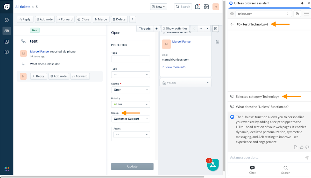Screen dimensions: 311x178
Task: Open the Knowledge Base book icon
Action: 6,52
